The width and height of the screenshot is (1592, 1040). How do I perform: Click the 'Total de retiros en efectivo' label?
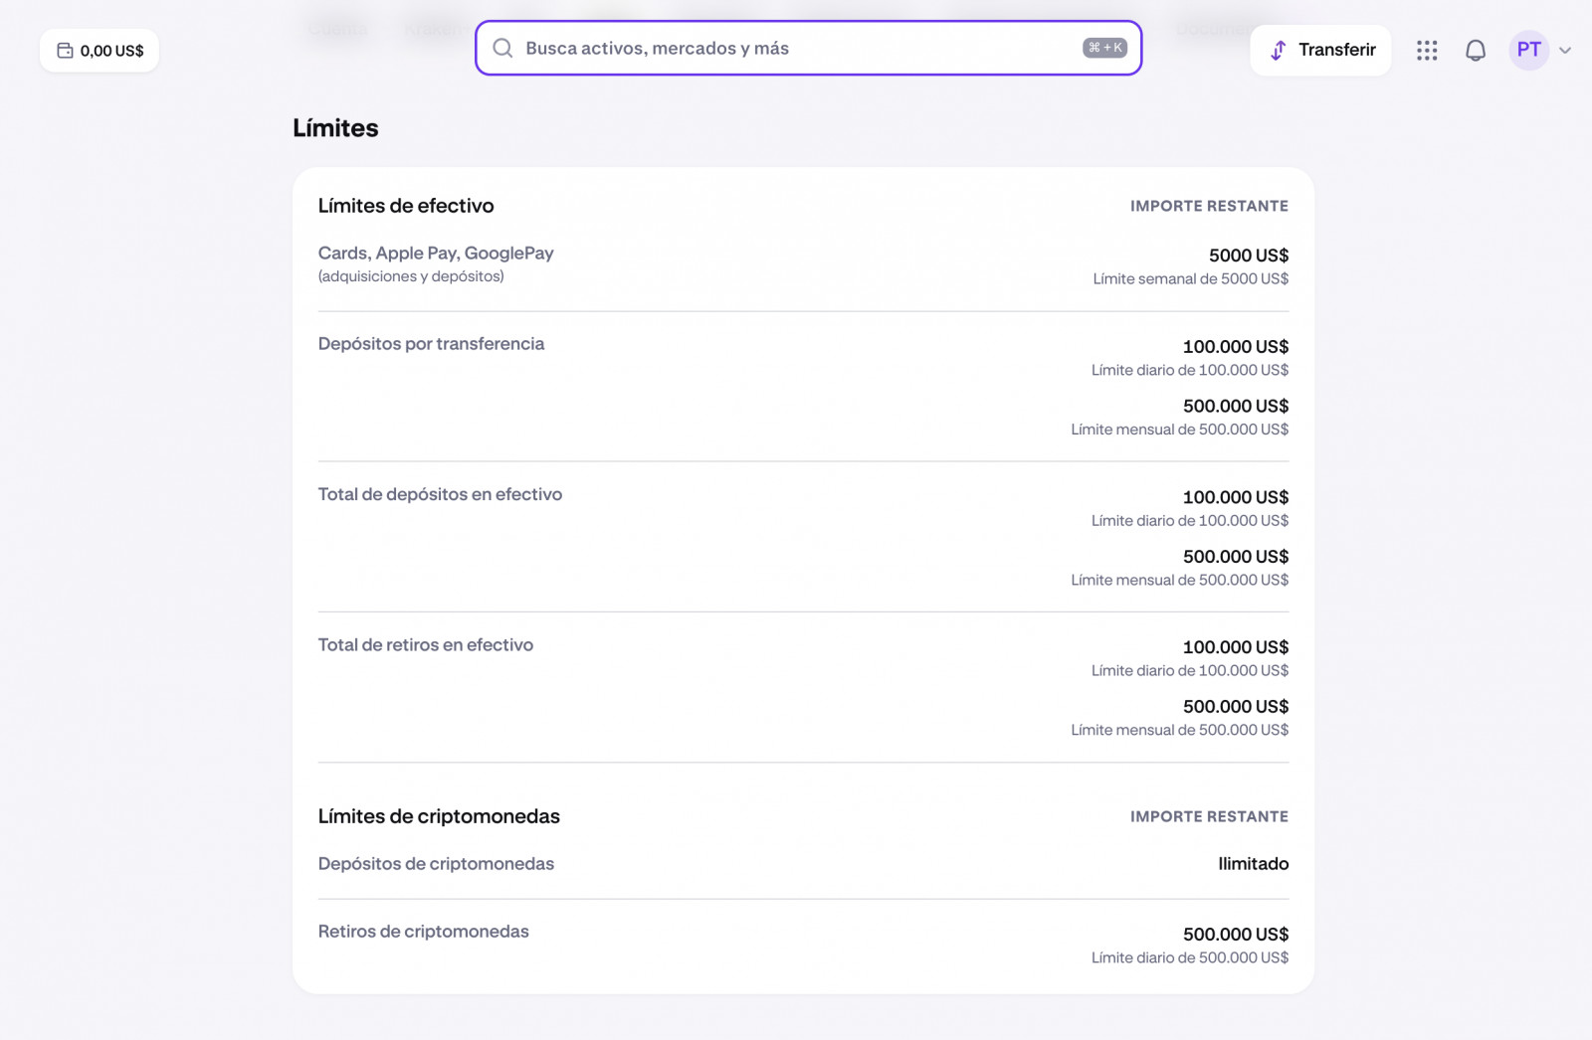pos(425,645)
